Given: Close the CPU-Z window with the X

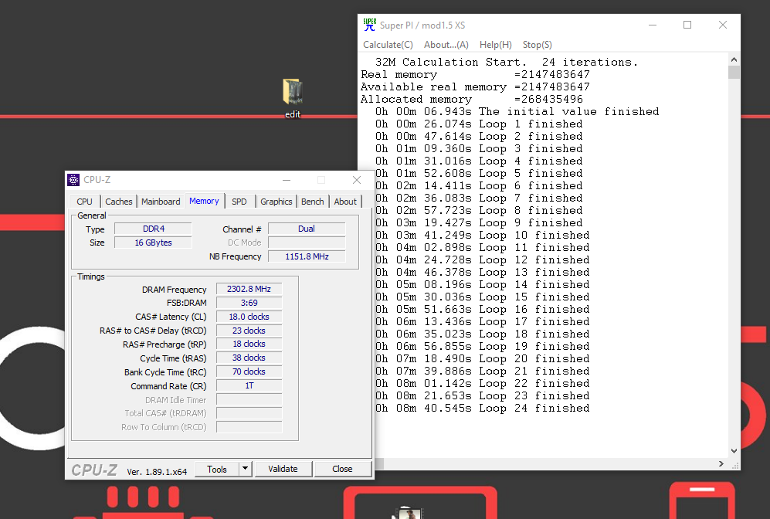Looking at the screenshot, I should [x=357, y=180].
